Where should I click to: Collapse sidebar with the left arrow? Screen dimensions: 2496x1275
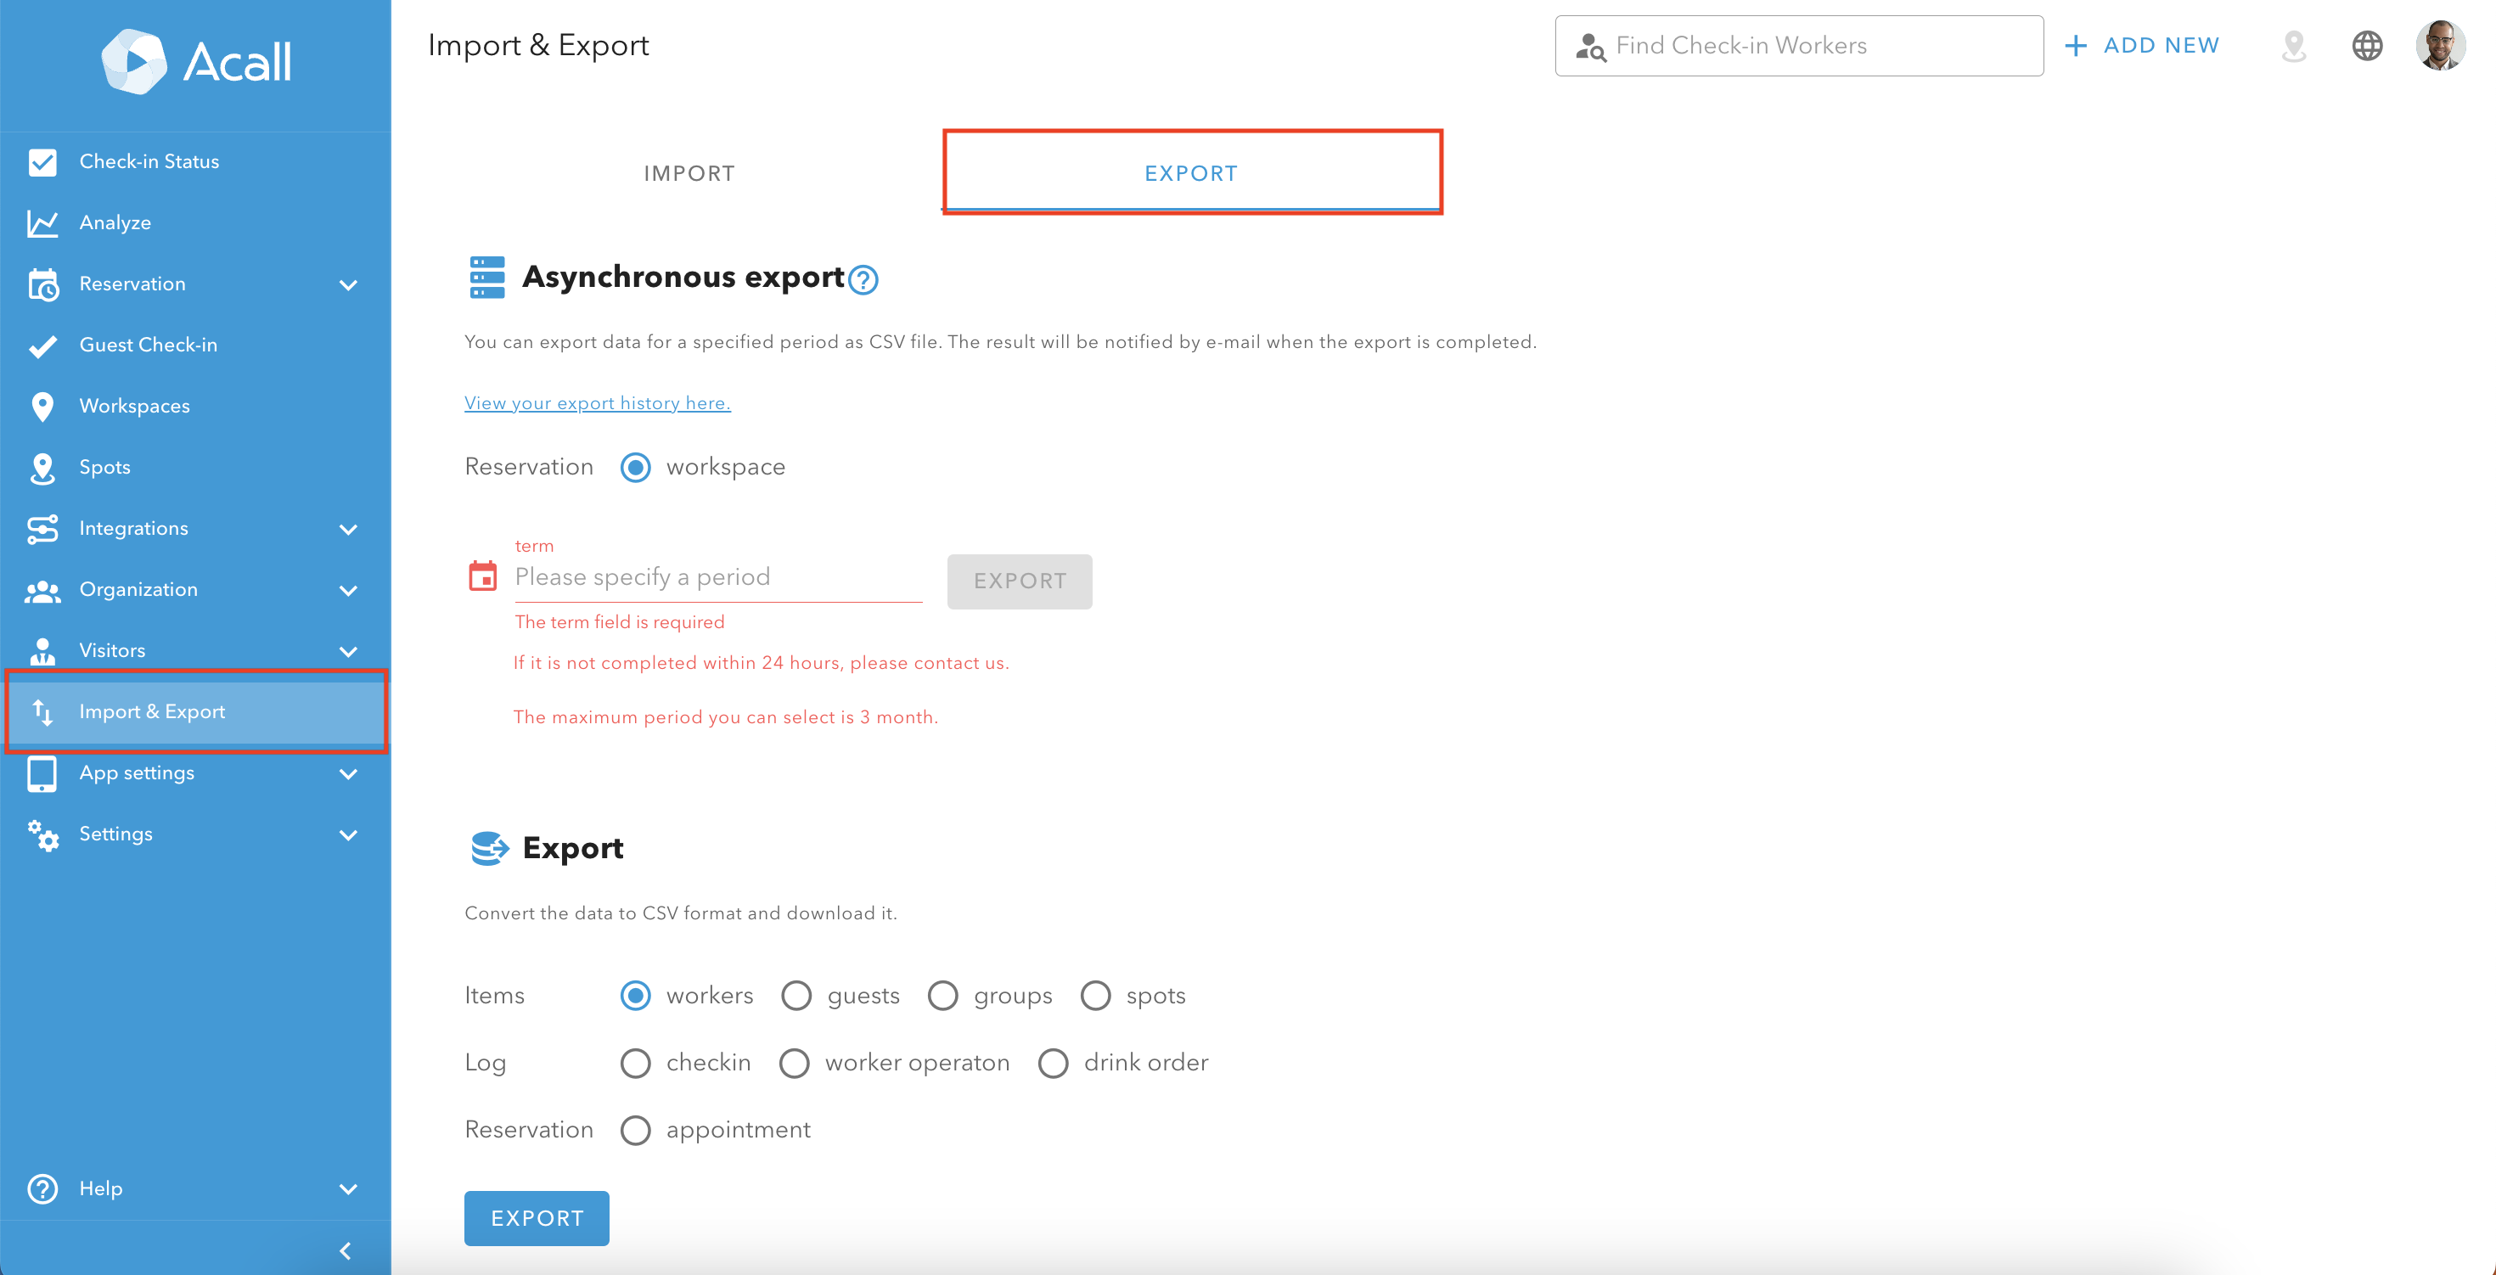click(x=345, y=1250)
